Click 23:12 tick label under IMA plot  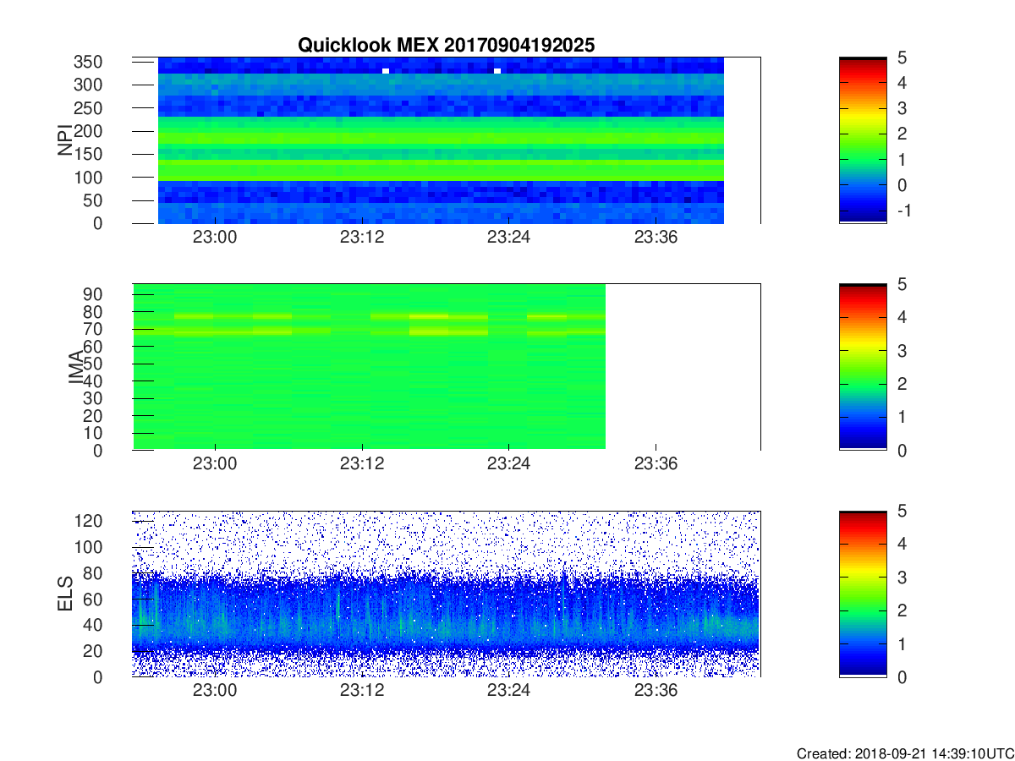(362, 465)
